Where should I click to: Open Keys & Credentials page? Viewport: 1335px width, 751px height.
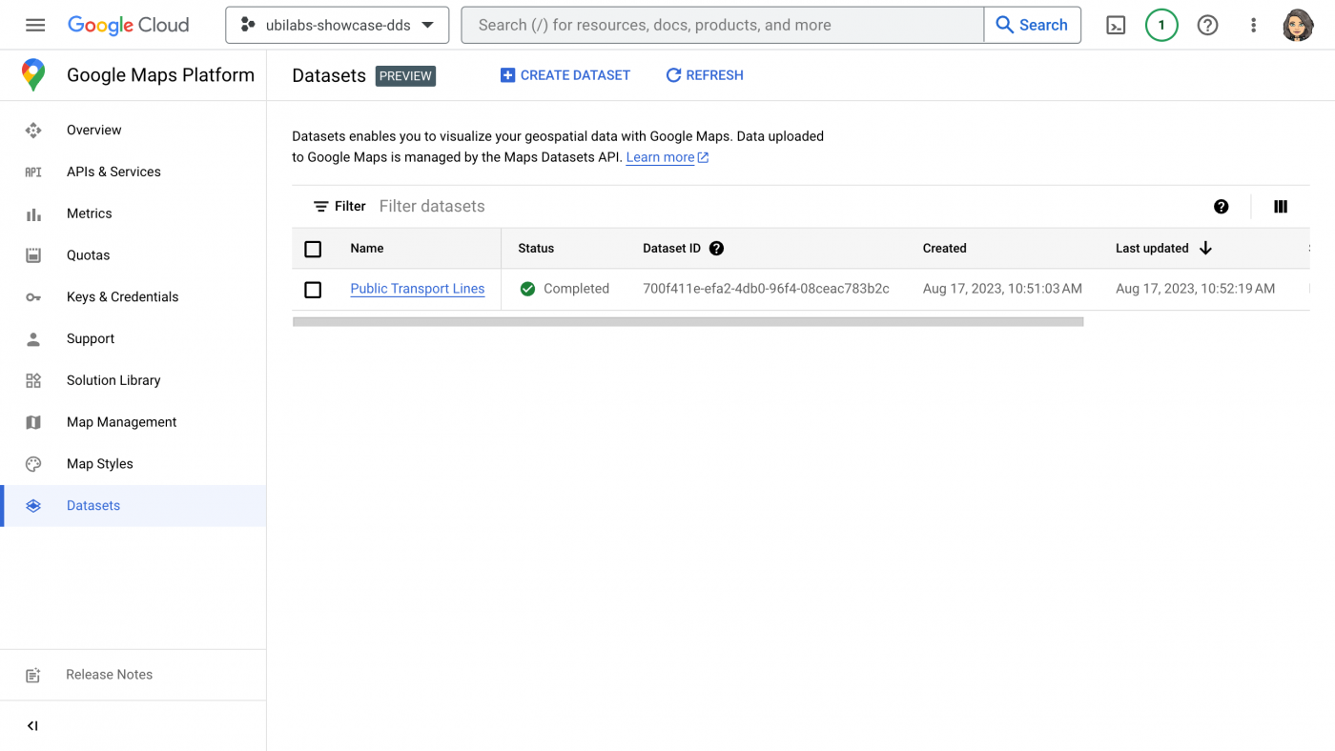pyautogui.click(x=122, y=296)
